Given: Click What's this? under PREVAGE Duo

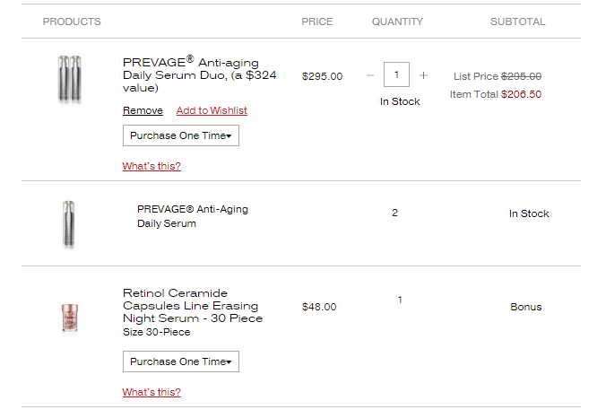Looking at the screenshot, I should pos(151,166).
